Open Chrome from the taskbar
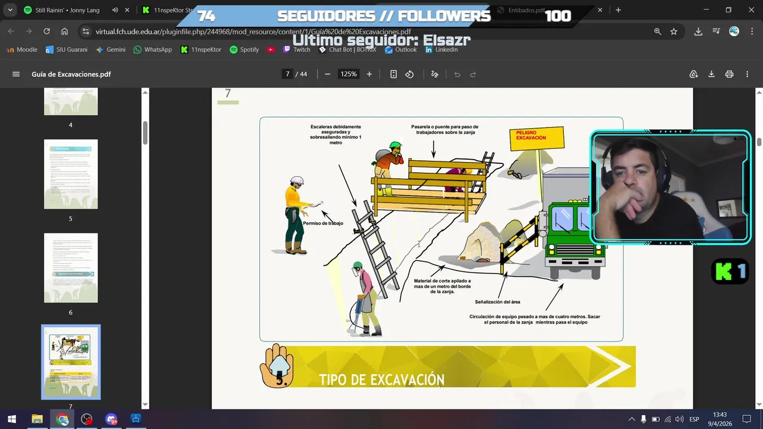This screenshot has height=429, width=763. pyautogui.click(x=62, y=419)
